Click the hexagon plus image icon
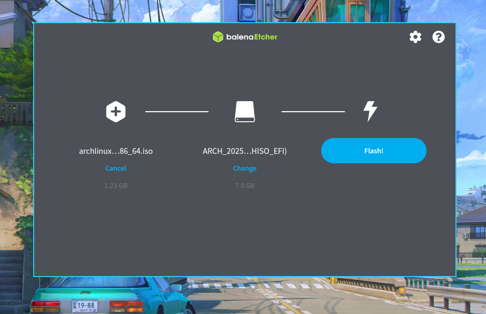This screenshot has width=486, height=314. 116,112
